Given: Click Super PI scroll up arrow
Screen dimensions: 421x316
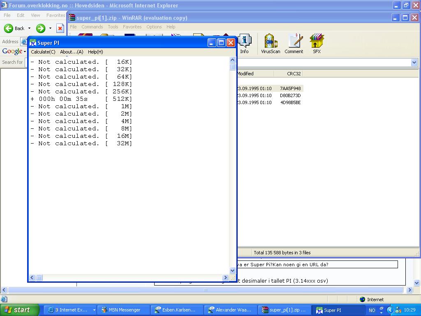Looking at the screenshot, I should 233,60.
